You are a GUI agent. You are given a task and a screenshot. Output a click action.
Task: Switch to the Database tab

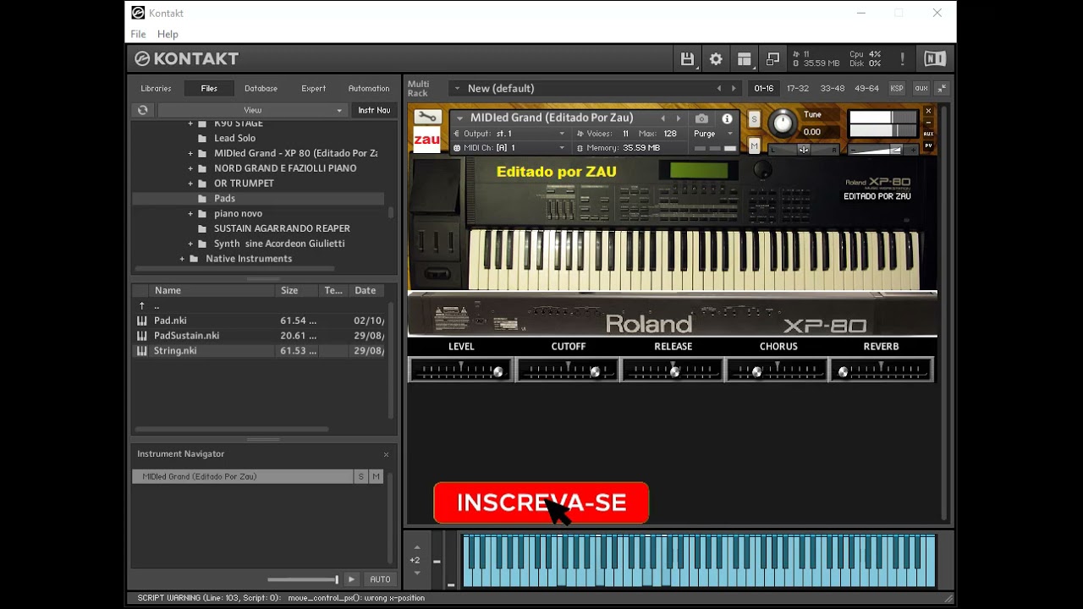click(x=261, y=88)
